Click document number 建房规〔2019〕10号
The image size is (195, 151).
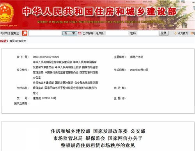[x=44, y=98]
